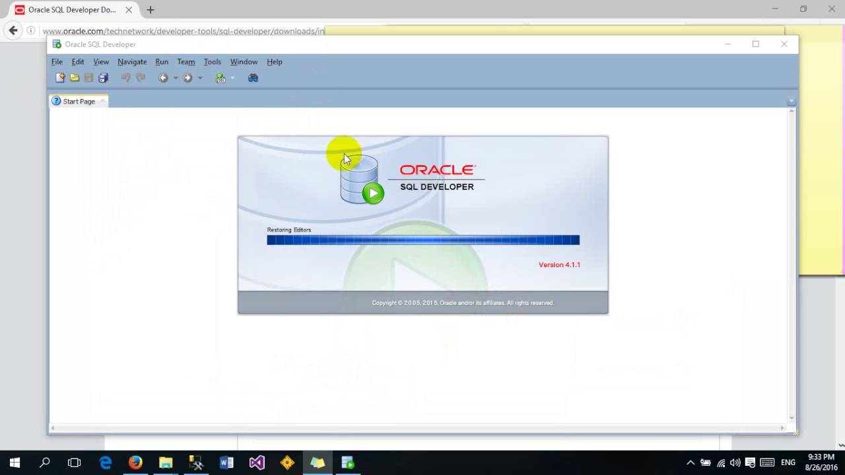Image resolution: width=845 pixels, height=475 pixels.
Task: Click the Back navigation arrow button
Action: pyautogui.click(x=163, y=78)
